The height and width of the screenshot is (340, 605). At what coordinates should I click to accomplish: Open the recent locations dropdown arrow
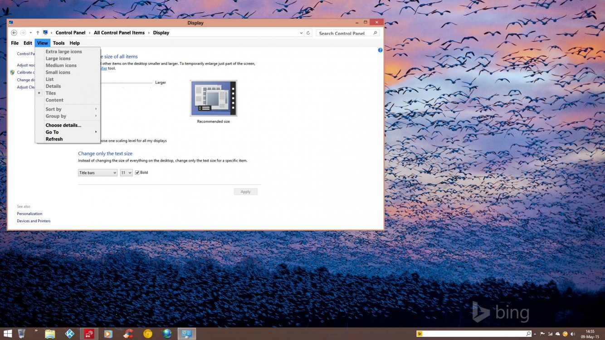pyautogui.click(x=31, y=33)
